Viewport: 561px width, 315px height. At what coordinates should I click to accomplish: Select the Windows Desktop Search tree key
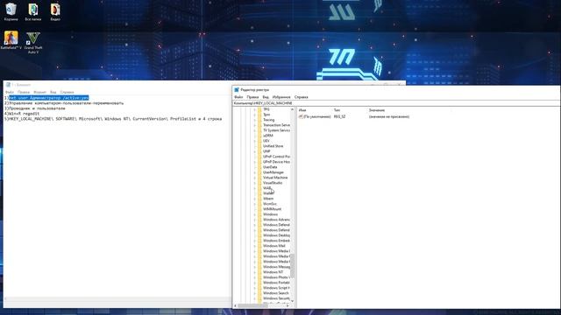click(x=276, y=235)
